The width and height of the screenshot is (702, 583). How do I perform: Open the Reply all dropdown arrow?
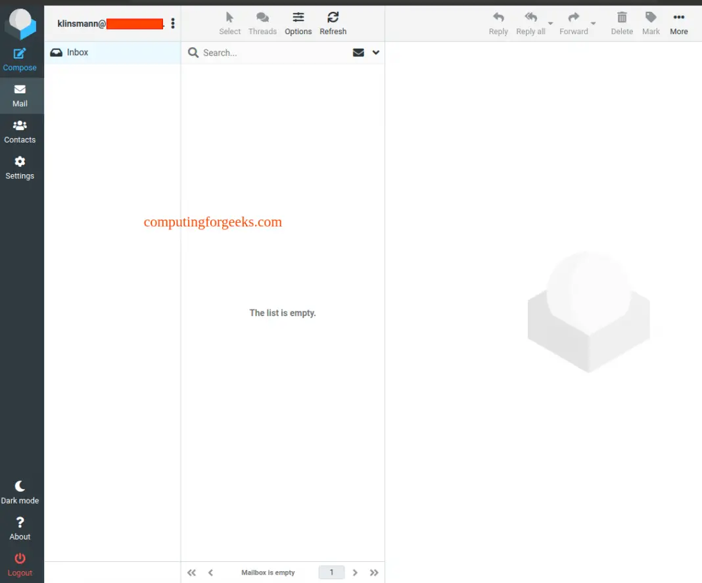point(551,24)
